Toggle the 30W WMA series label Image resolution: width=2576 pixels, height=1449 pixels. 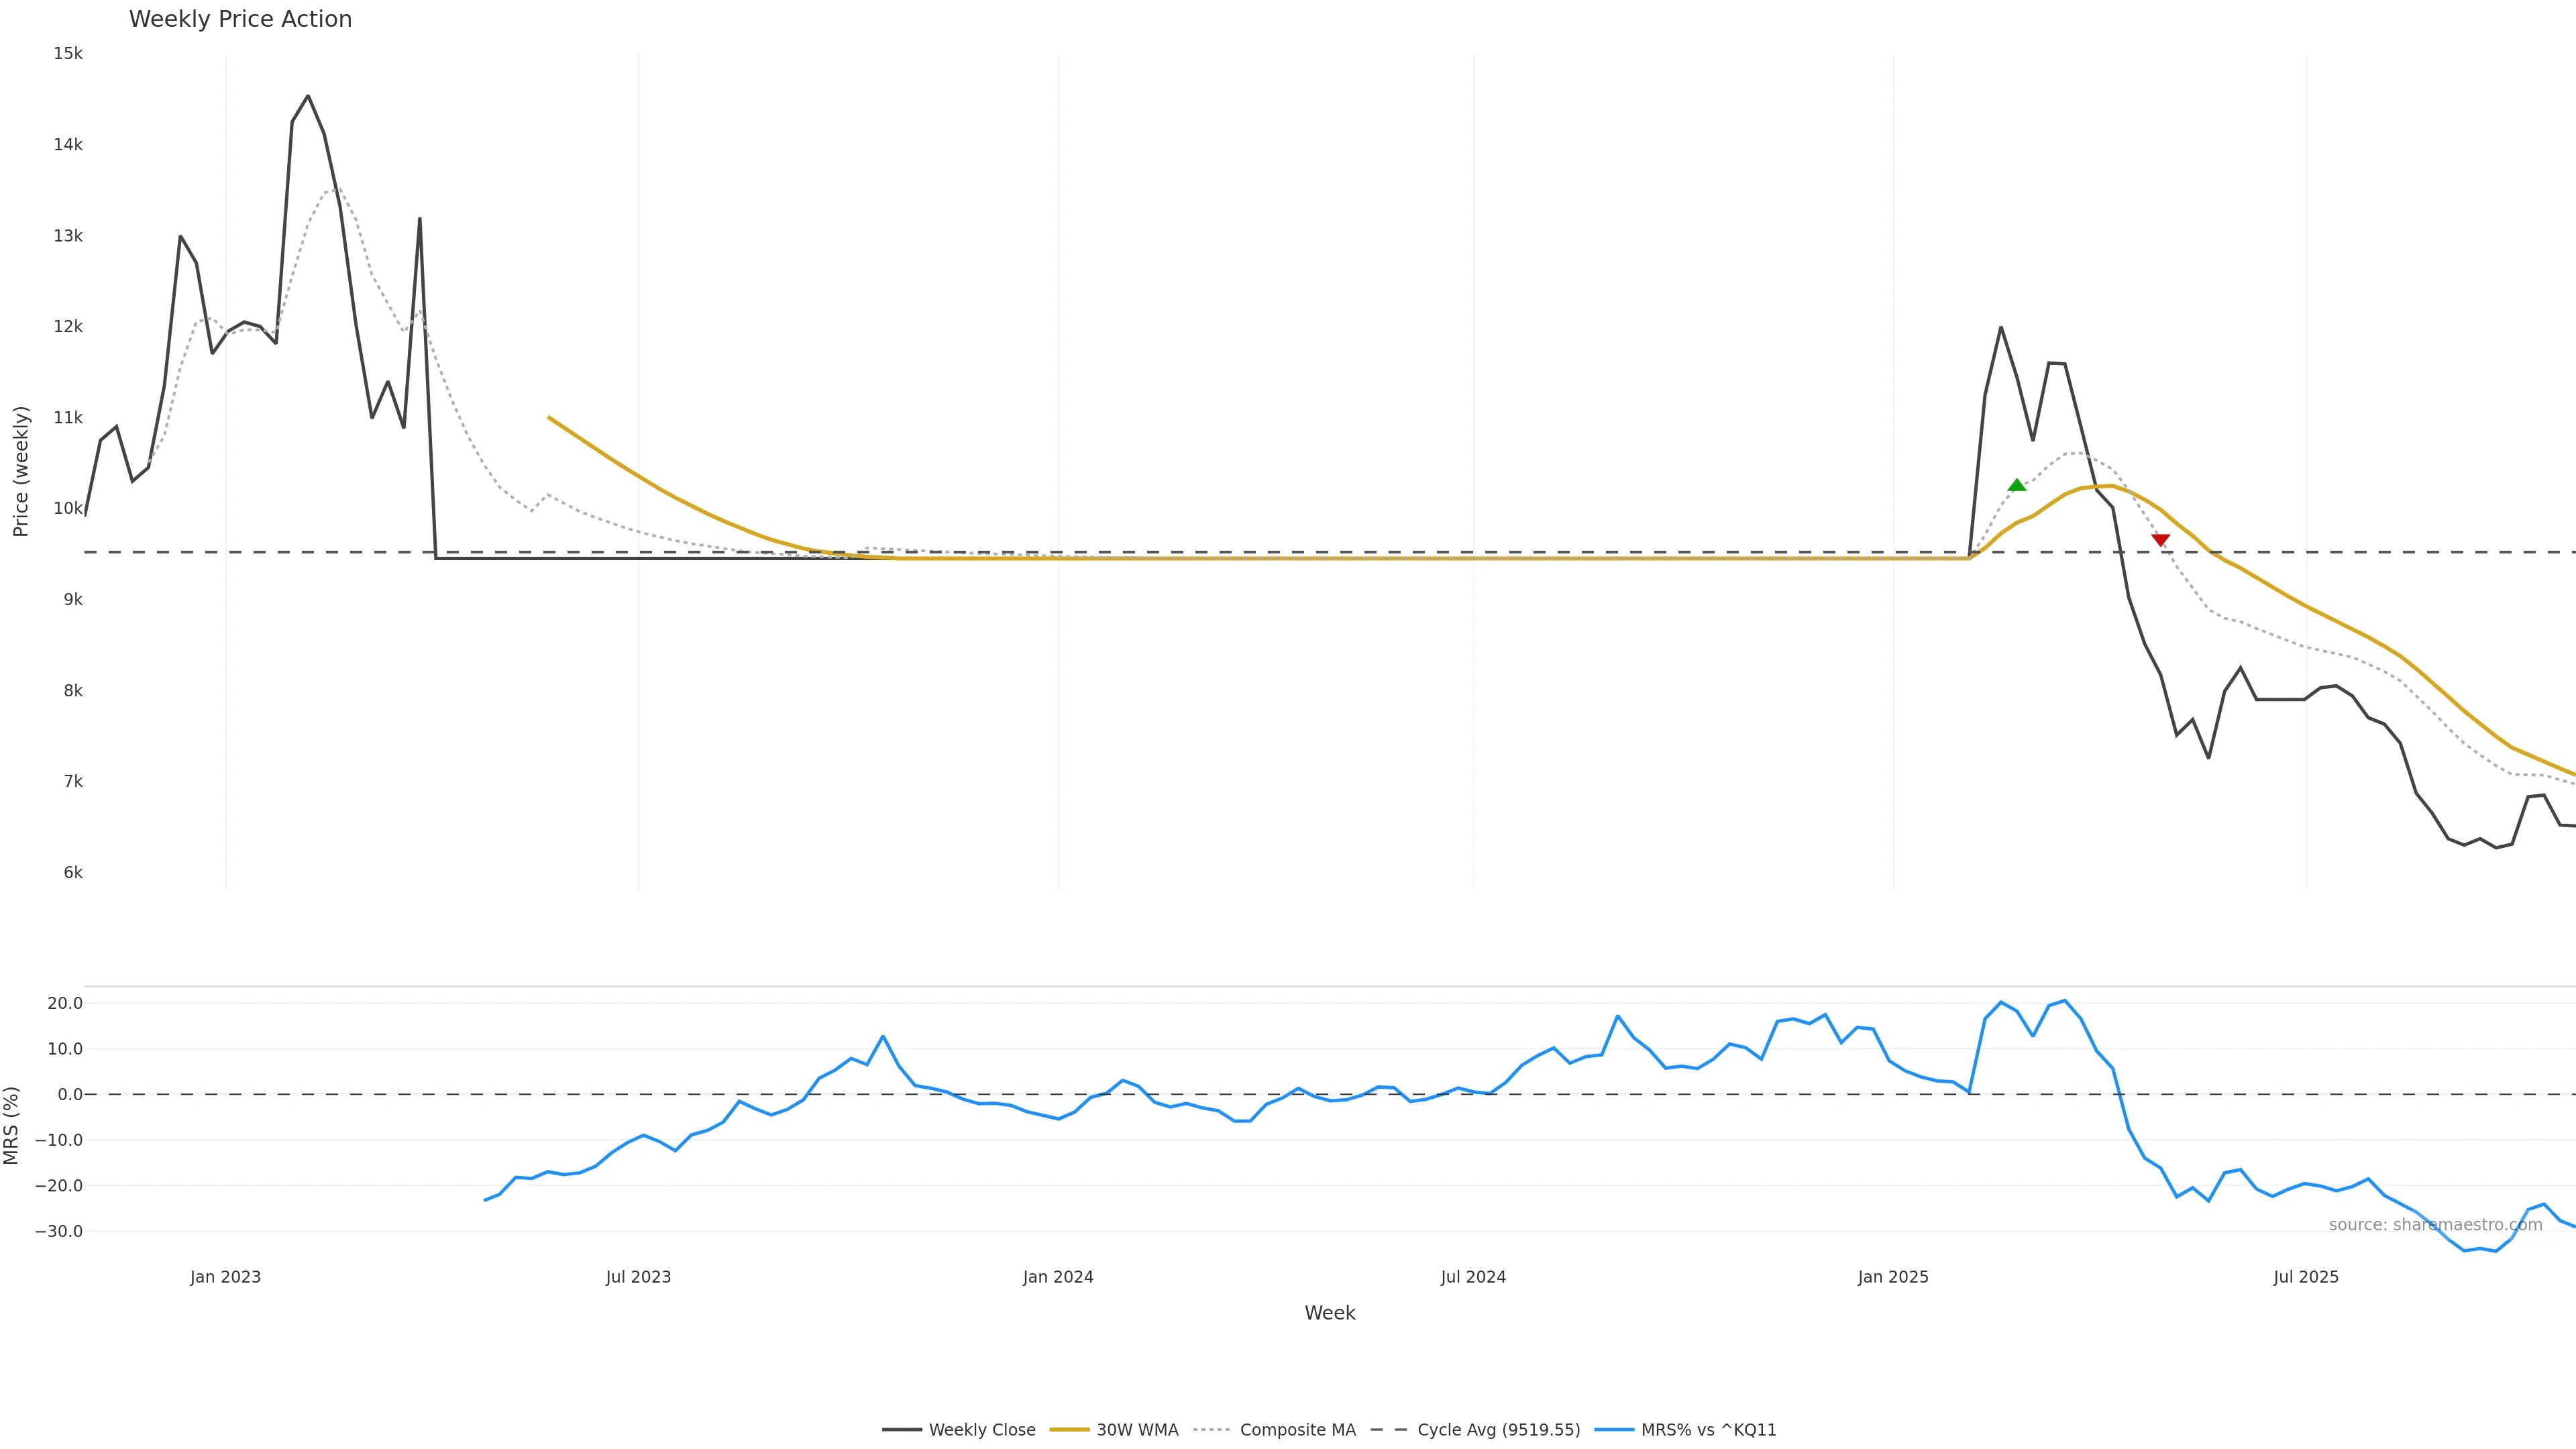tap(1137, 1430)
